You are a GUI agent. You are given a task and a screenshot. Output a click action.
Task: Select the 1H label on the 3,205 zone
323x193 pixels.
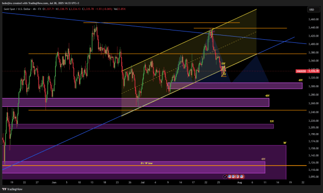[272, 121]
